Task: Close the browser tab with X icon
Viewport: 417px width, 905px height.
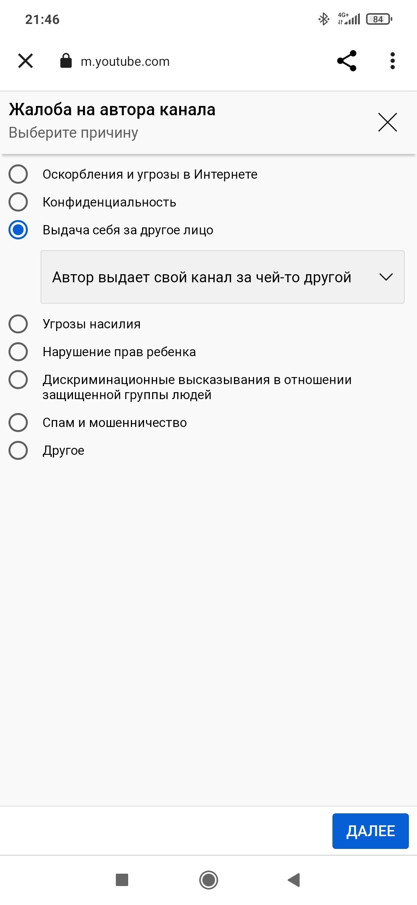Action: tap(25, 61)
